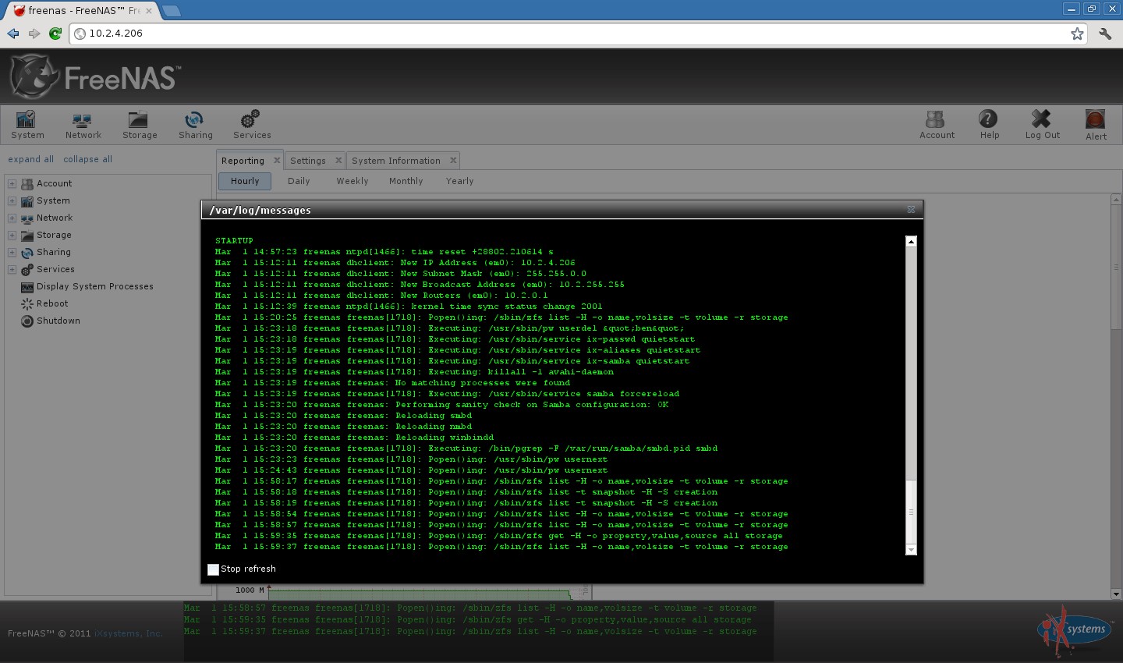The image size is (1123, 663).
Task: Click the collapse all link
Action: tap(87, 159)
